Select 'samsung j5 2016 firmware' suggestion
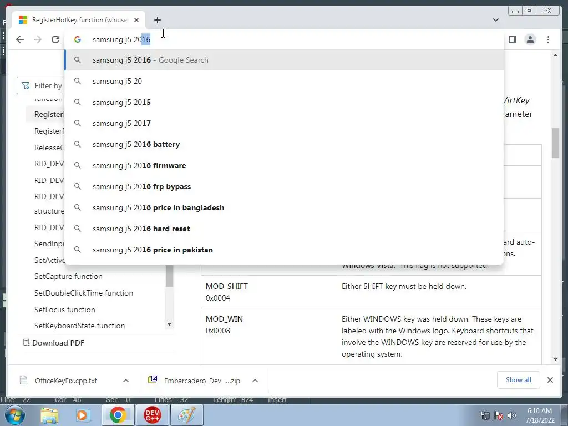568x426 pixels. pyautogui.click(x=285, y=165)
